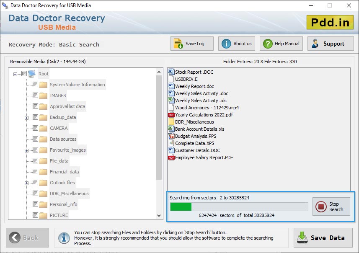
Task: Select Weekly Sales Activity .doc file
Action: [x=201, y=93]
